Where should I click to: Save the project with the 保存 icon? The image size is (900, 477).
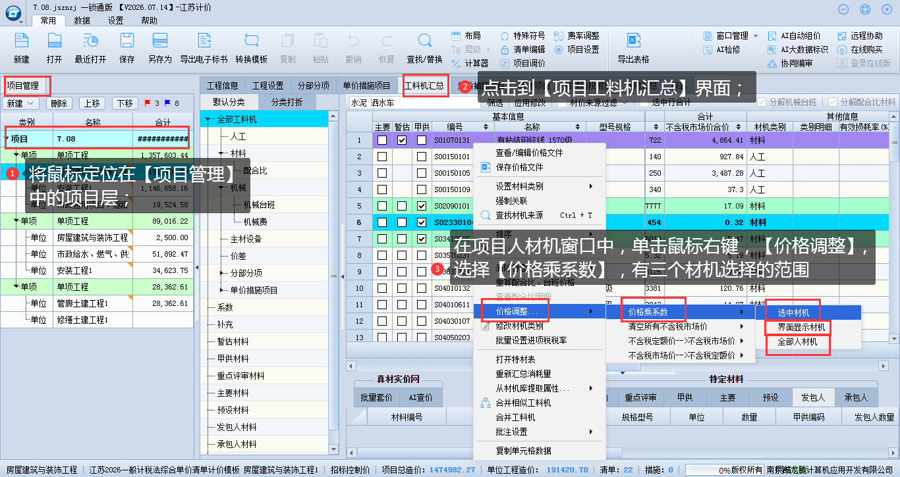pyautogui.click(x=127, y=41)
